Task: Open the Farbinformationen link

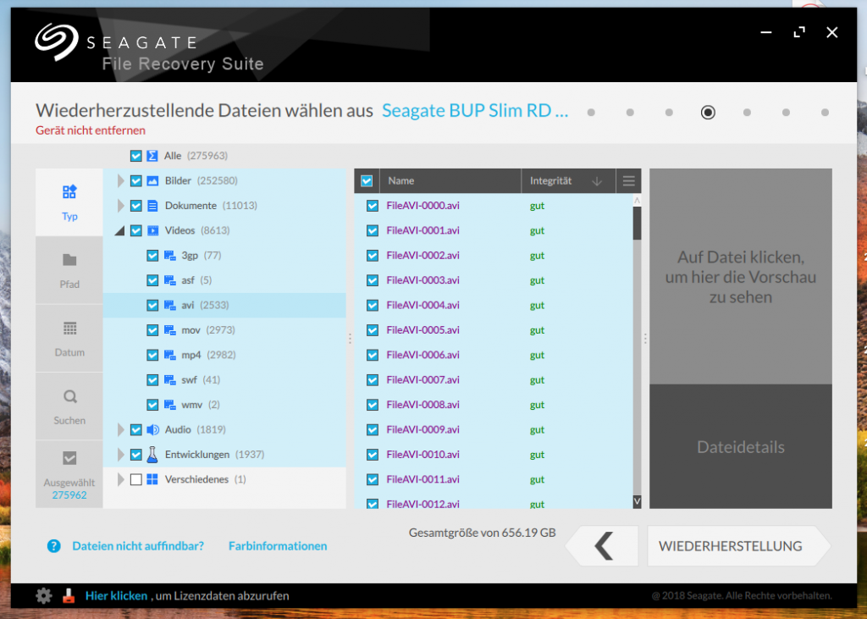Action: [278, 546]
